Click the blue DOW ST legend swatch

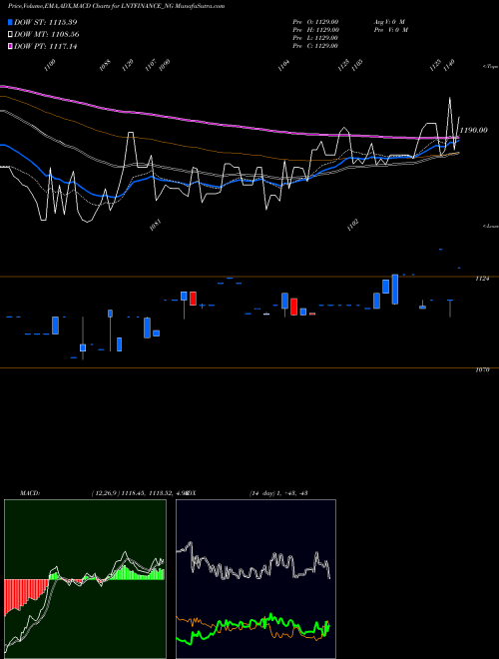(x=10, y=22)
